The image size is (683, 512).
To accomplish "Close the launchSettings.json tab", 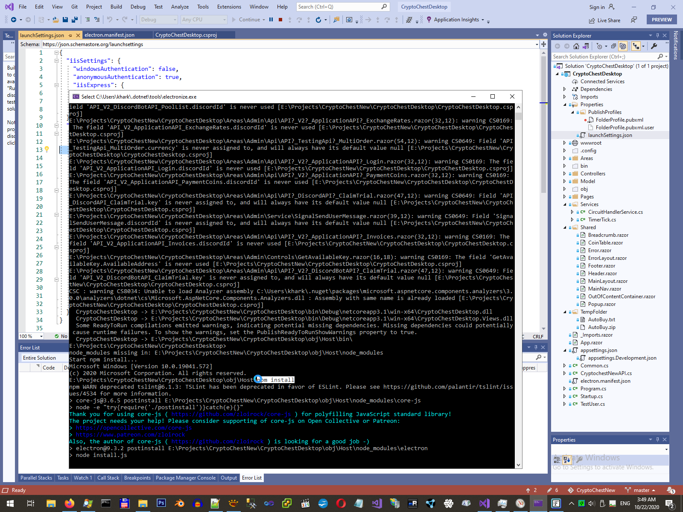I will pyautogui.click(x=78, y=35).
